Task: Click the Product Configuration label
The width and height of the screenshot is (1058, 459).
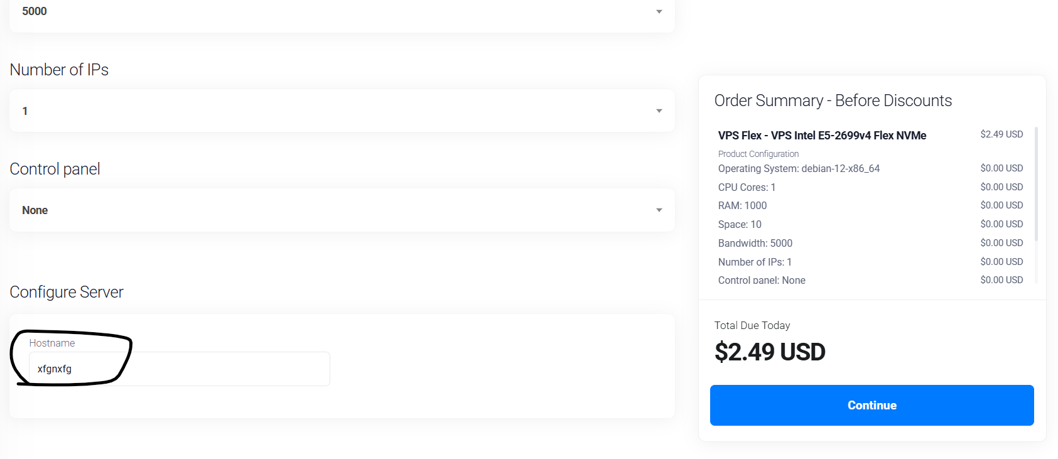Action: click(x=758, y=154)
